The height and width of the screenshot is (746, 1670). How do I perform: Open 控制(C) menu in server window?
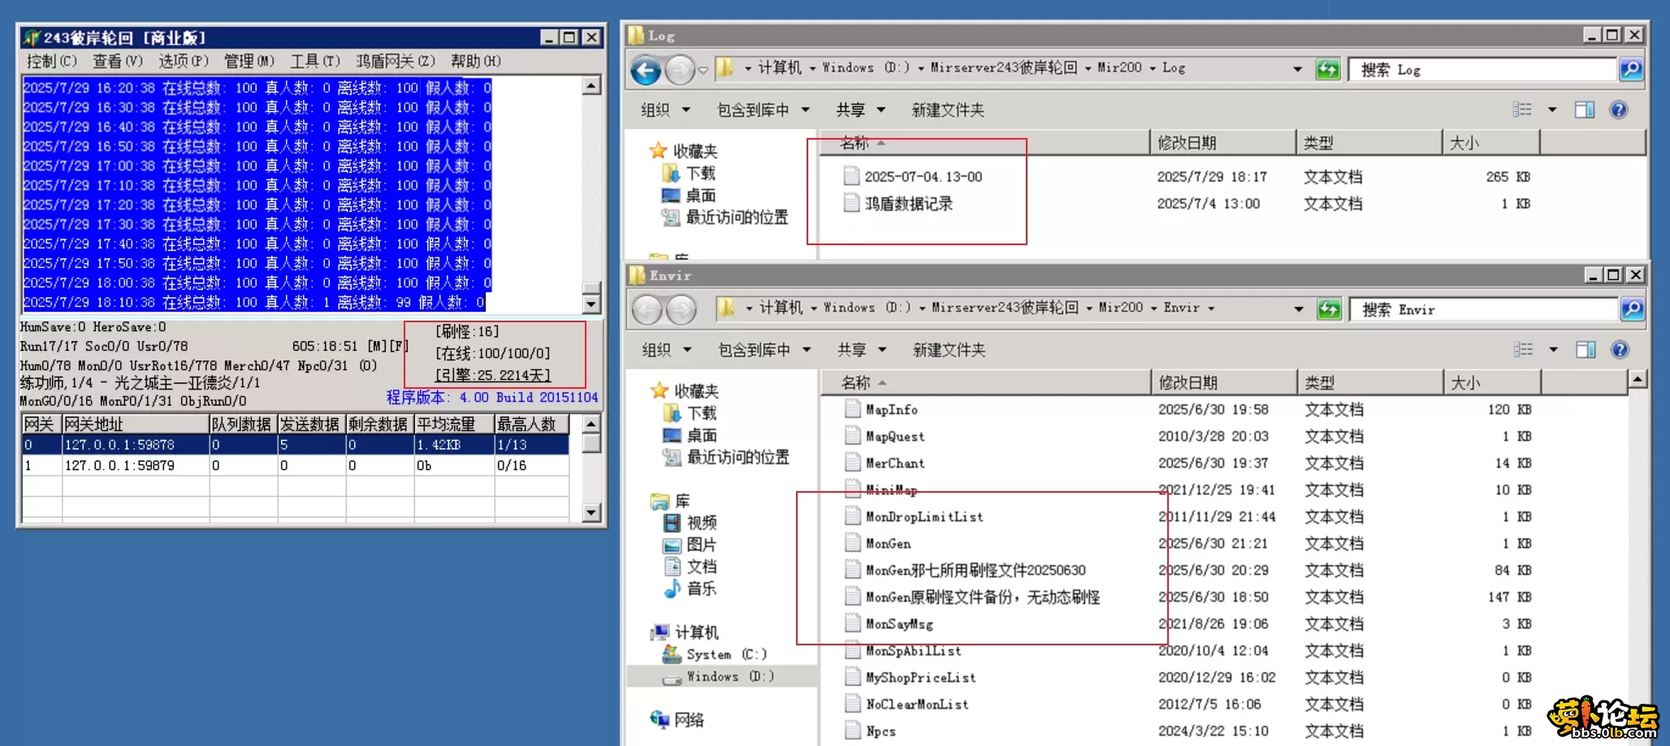[51, 61]
